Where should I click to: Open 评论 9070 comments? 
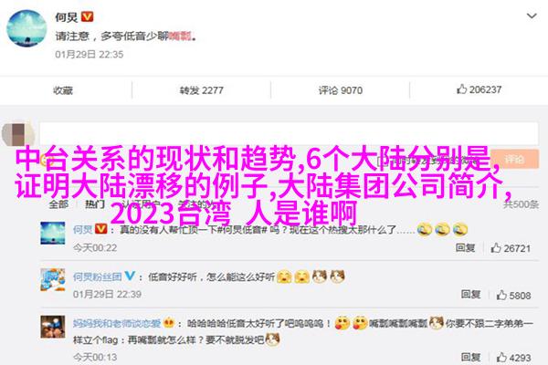tap(340, 90)
